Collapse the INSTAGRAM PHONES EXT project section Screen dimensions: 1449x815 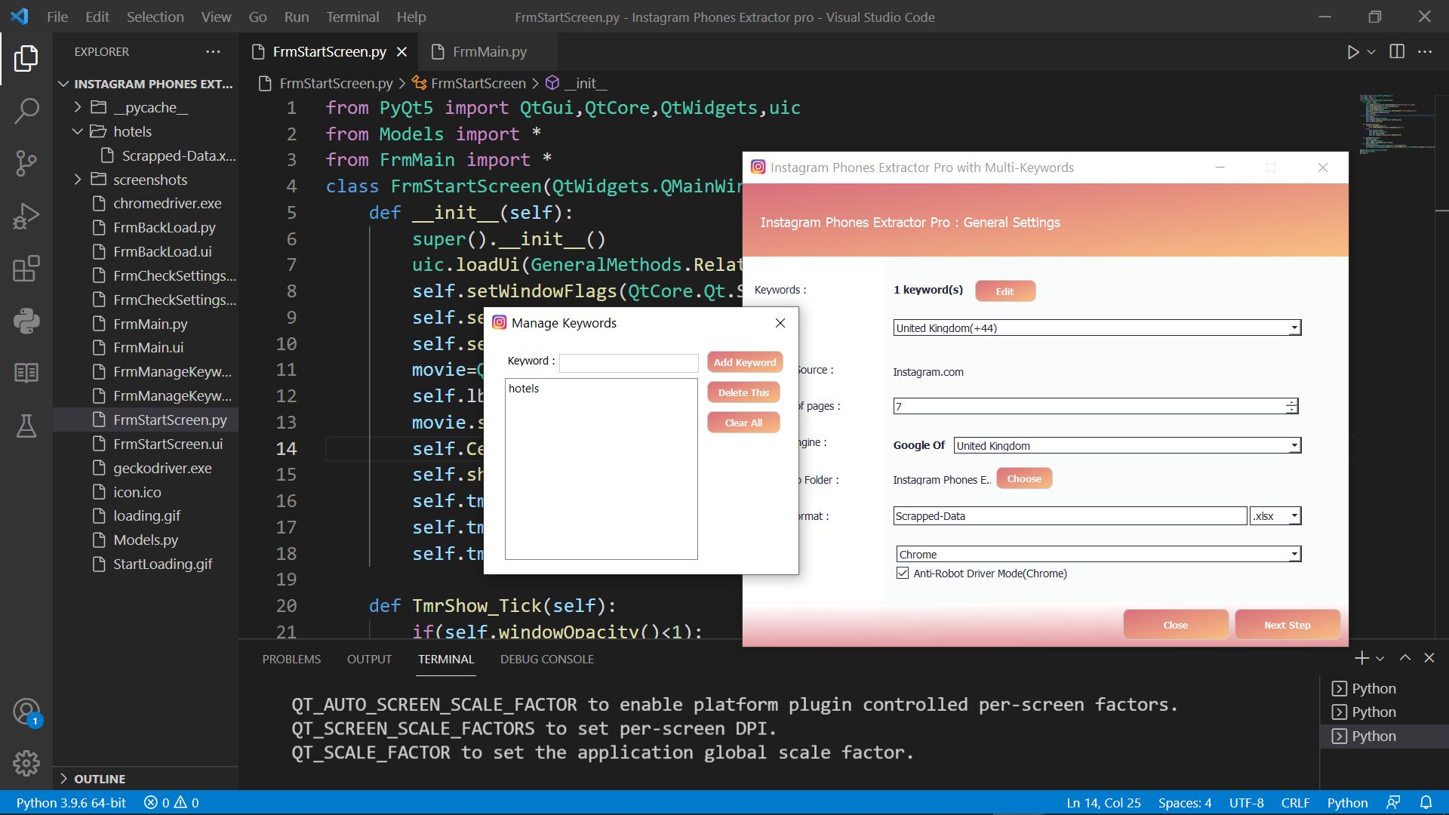pos(63,84)
